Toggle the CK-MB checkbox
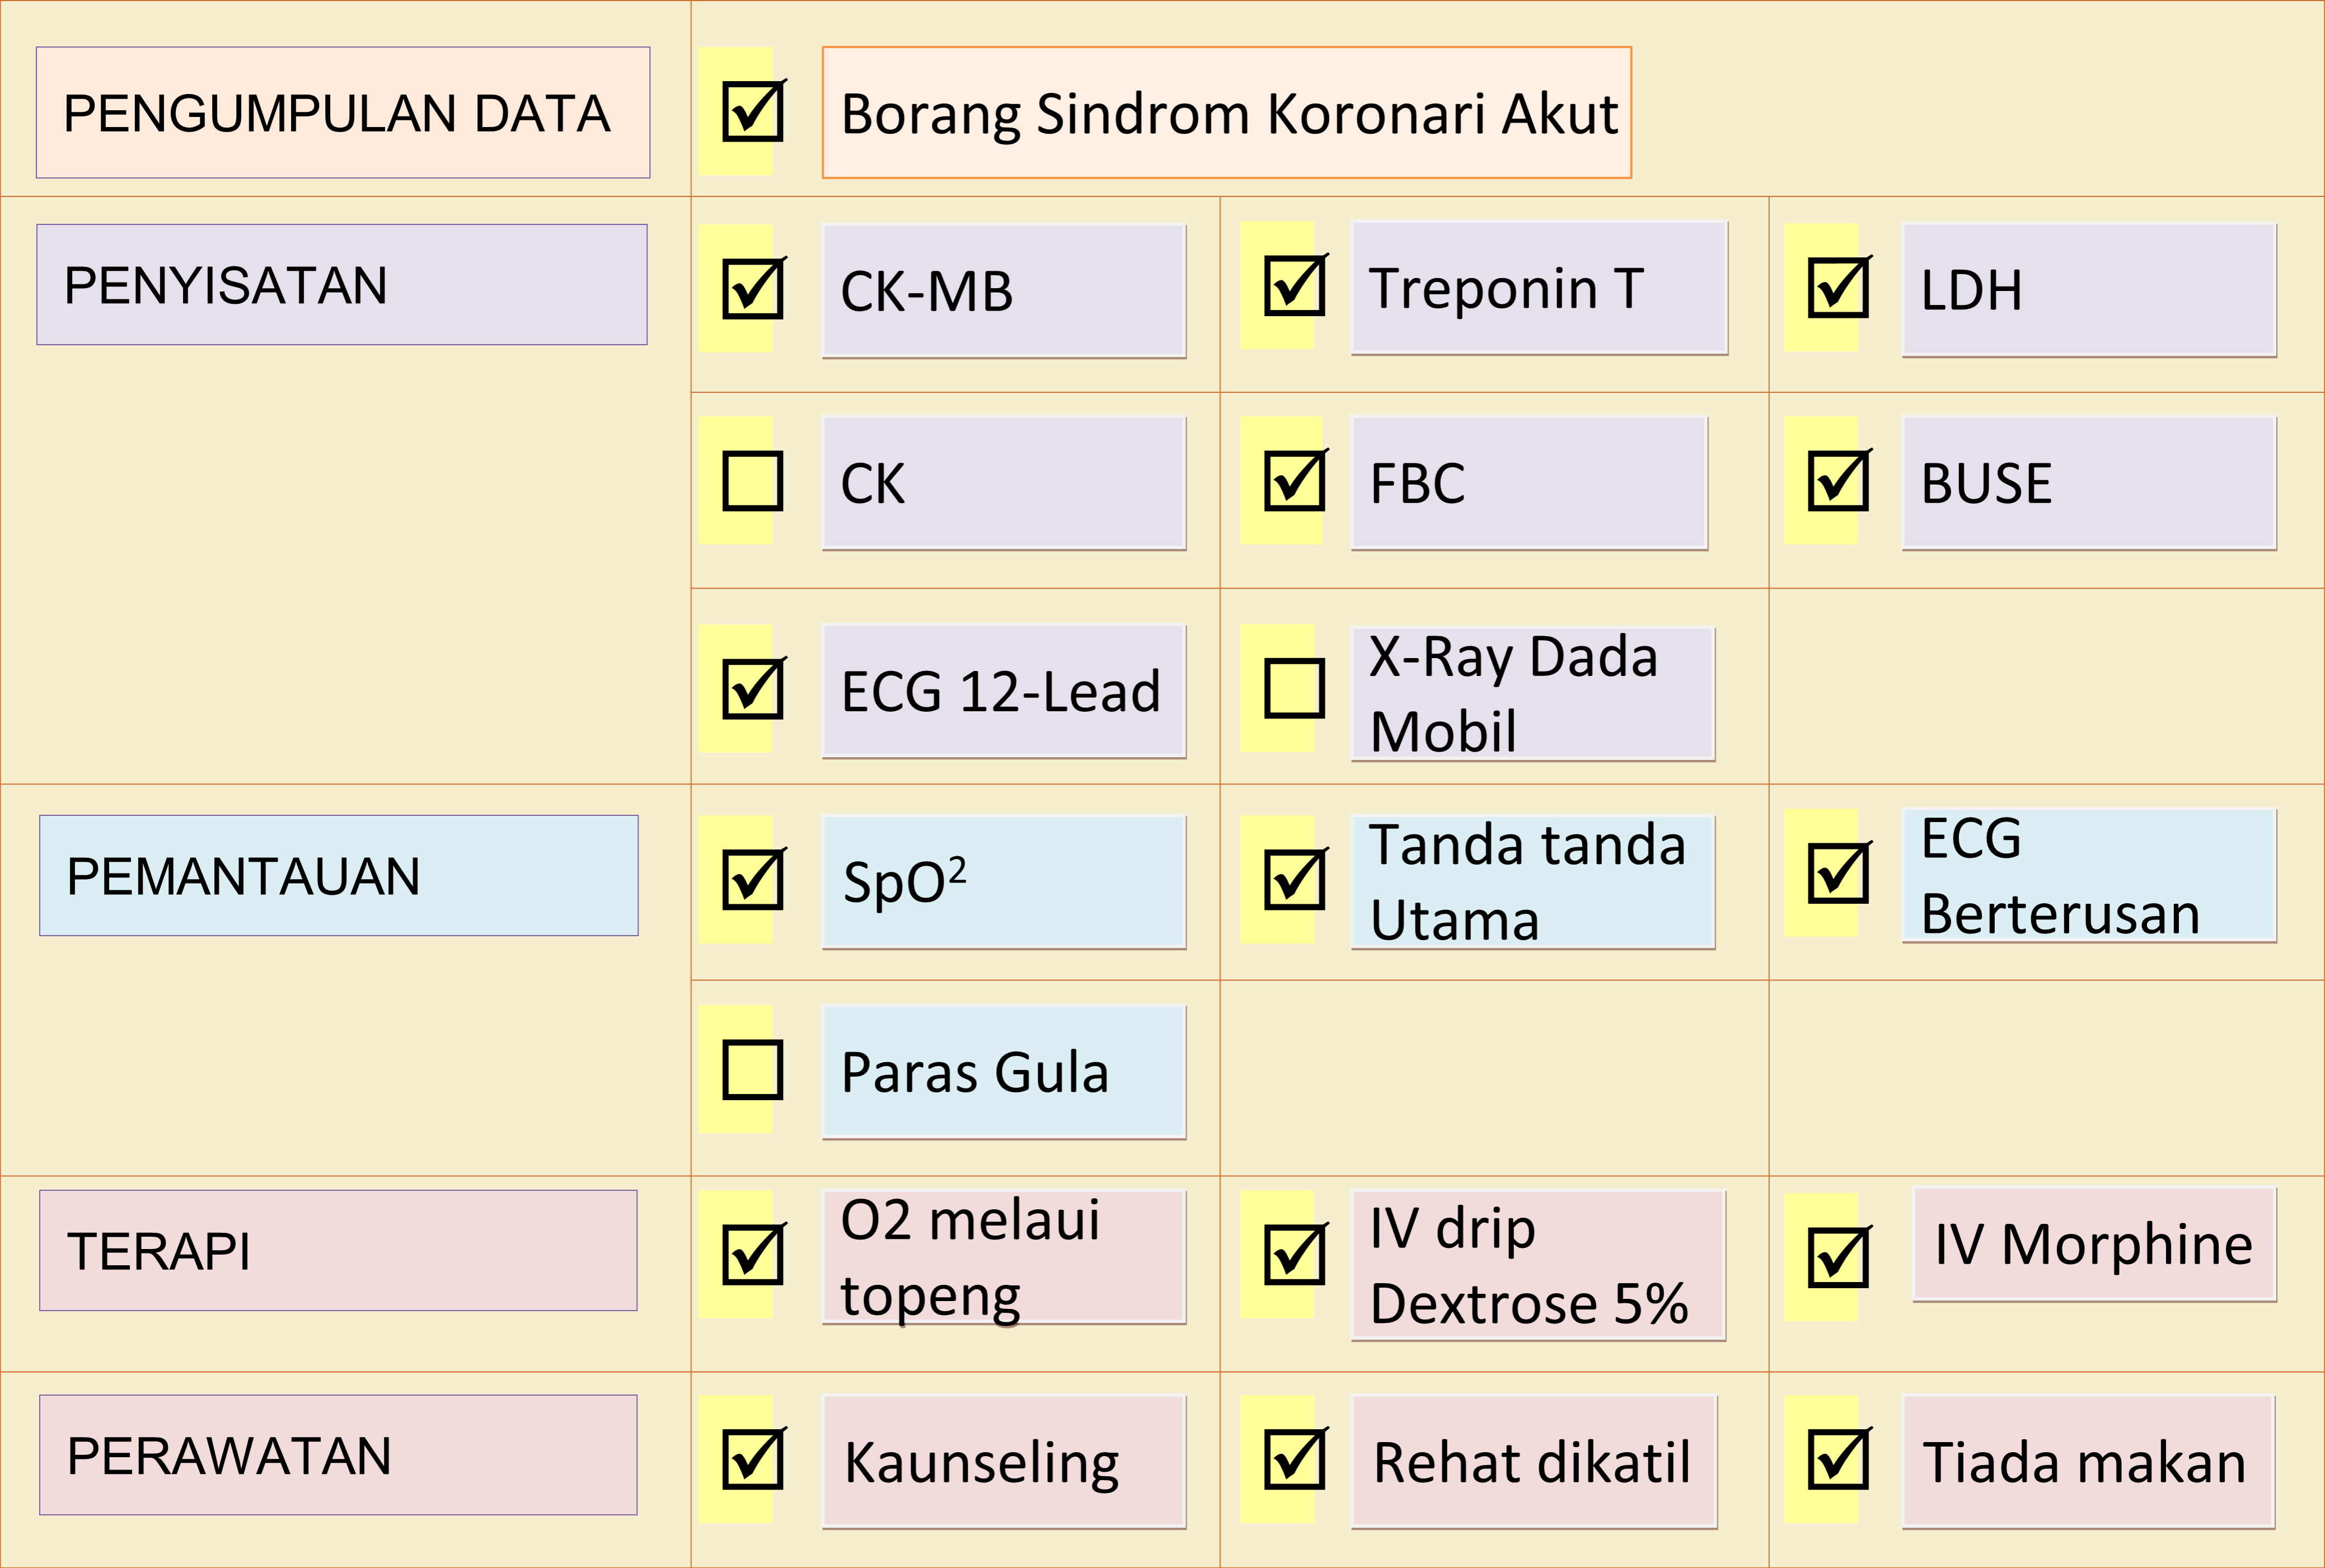The image size is (2325, 1568). click(x=752, y=289)
